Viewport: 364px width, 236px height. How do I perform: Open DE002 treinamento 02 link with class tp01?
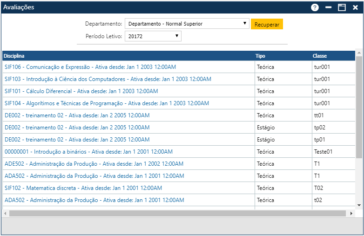(x=77, y=139)
